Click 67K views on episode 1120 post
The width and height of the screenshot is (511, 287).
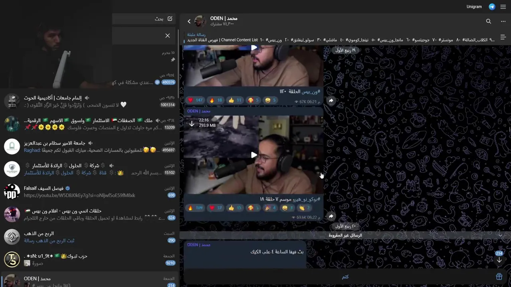coord(301,102)
